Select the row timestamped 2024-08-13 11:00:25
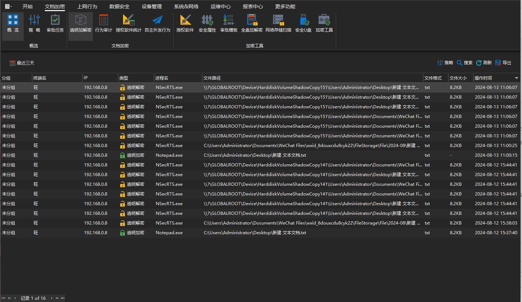 coord(261,146)
